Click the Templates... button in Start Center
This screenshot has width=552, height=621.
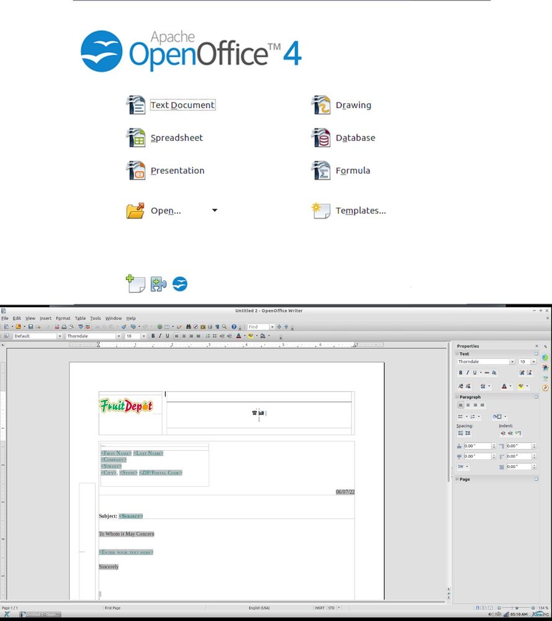(348, 211)
